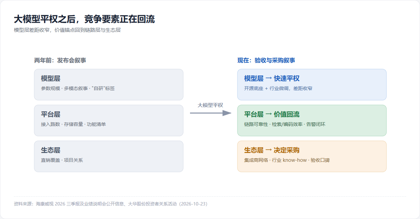
Task: Click the blue title 模型层 → 快速平权
Action: pyautogui.click(x=272, y=79)
